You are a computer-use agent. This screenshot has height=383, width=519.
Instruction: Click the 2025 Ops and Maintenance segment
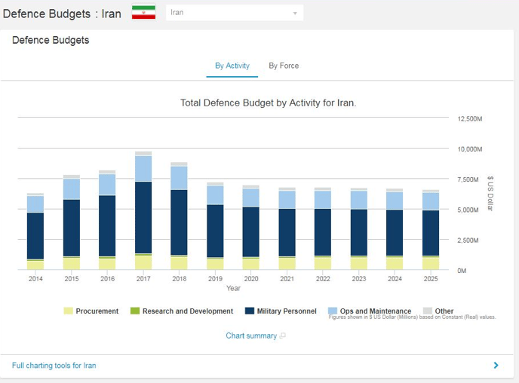pos(430,201)
